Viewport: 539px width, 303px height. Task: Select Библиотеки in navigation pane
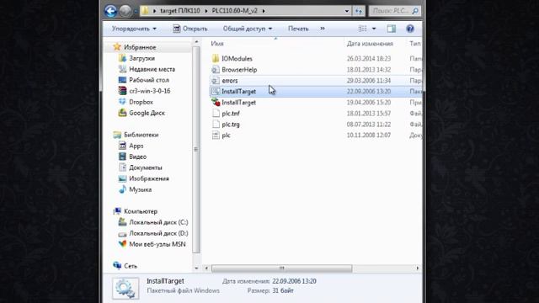click(x=141, y=135)
